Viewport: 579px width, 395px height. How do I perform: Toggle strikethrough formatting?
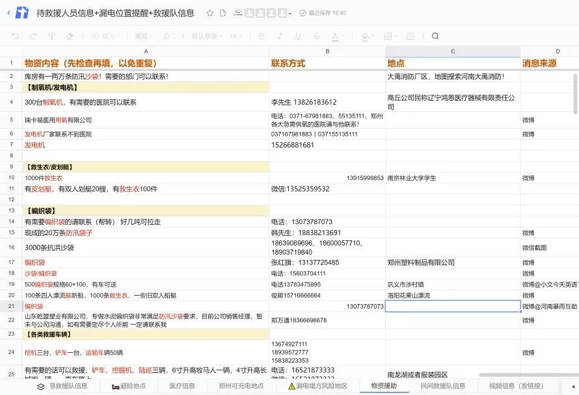[x=316, y=36]
